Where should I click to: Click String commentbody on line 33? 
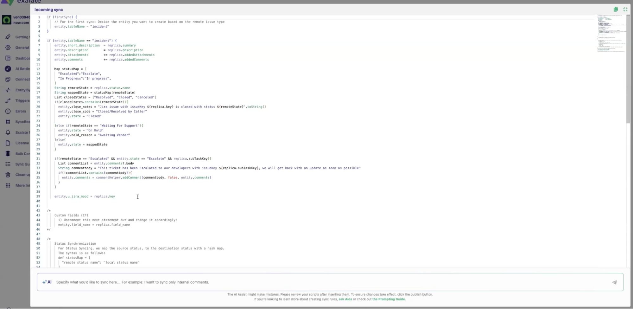[209, 168]
